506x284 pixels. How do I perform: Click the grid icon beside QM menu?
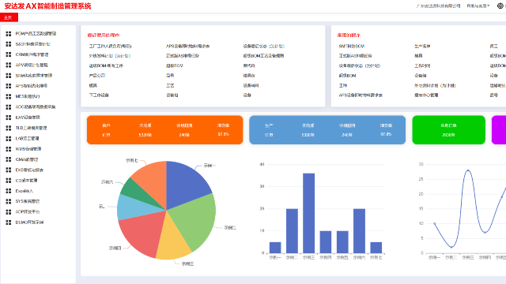[9, 159]
